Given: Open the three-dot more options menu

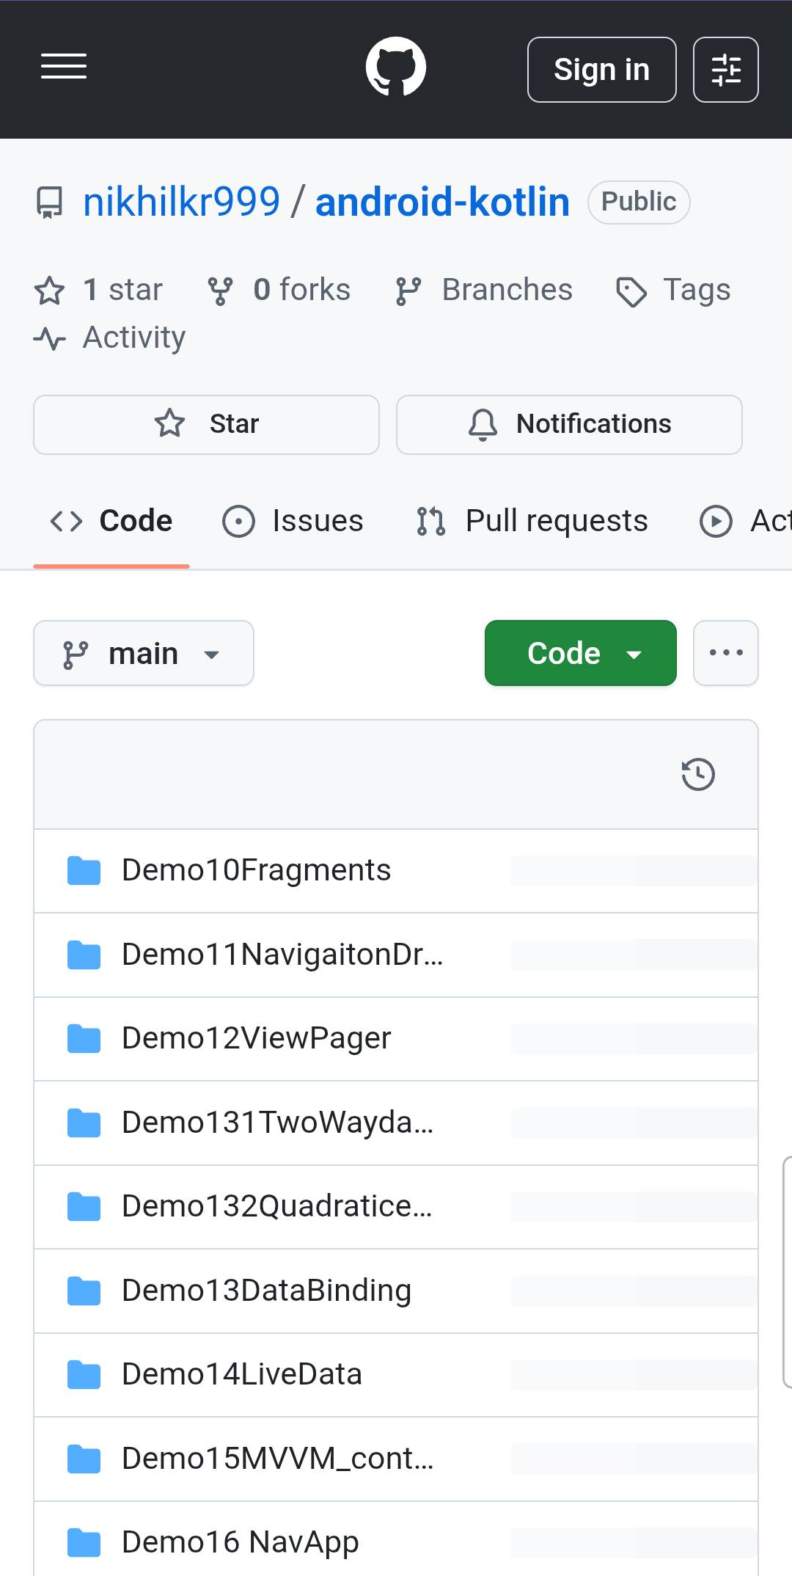Looking at the screenshot, I should click(725, 653).
